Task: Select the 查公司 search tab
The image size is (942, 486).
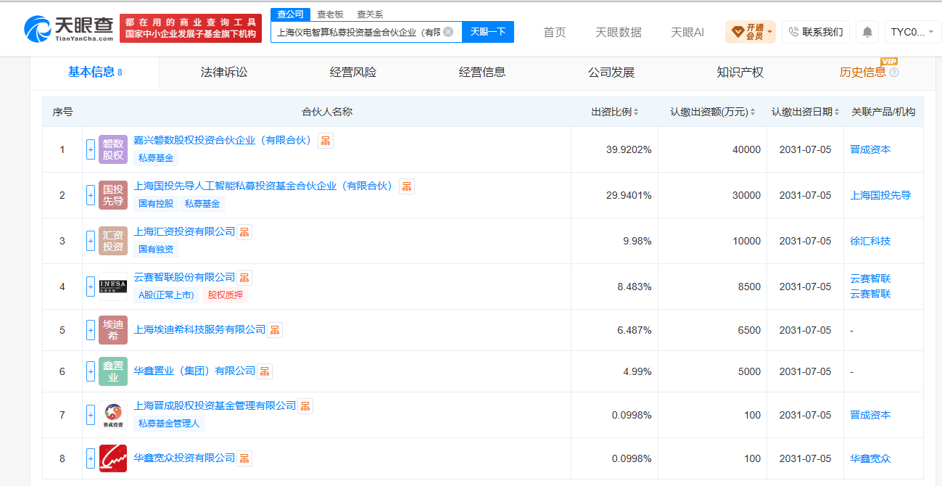Action: 291,15
